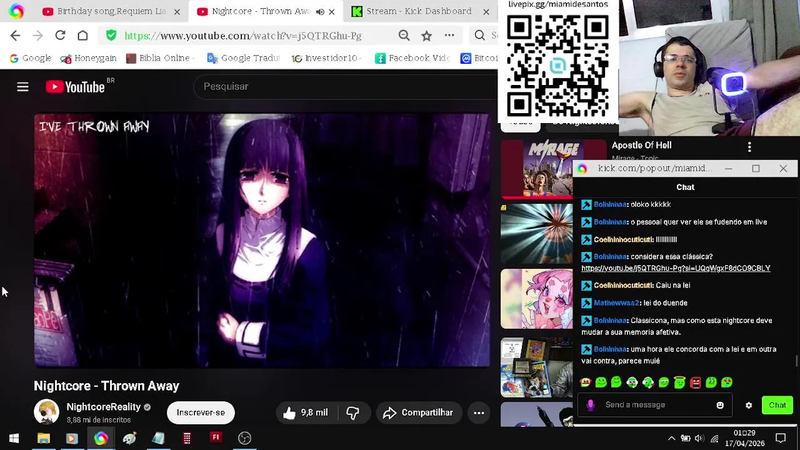
Task: Click the Inscrever-se subscribe button
Action: click(201, 412)
